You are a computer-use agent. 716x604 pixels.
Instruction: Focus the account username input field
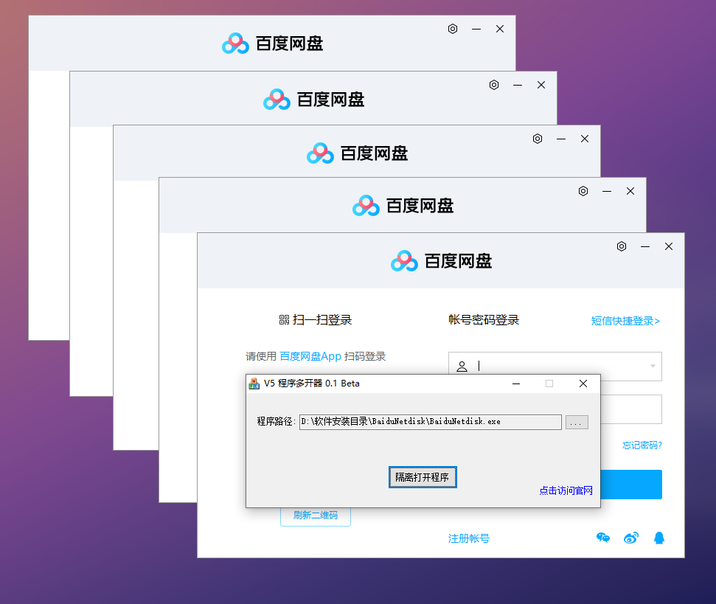click(x=555, y=366)
